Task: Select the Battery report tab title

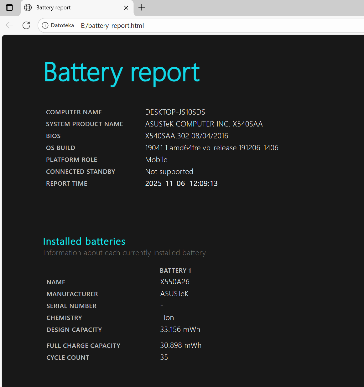Action: (53, 8)
